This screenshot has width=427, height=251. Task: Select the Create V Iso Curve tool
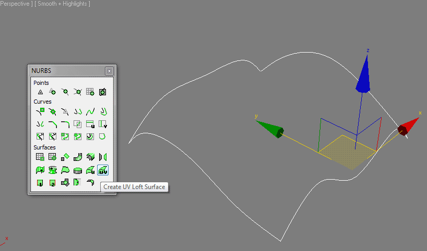103,124
